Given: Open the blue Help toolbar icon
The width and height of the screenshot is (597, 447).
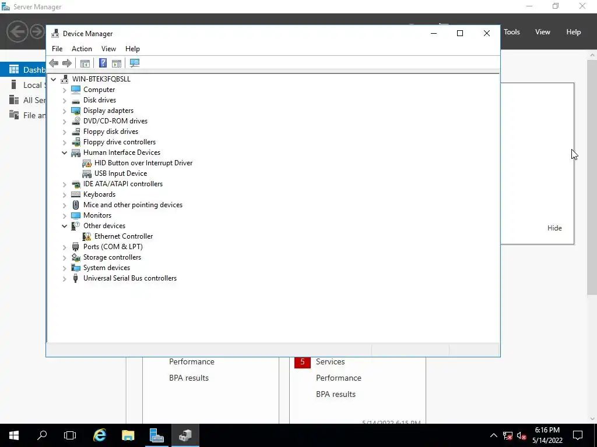Looking at the screenshot, I should coord(103,63).
